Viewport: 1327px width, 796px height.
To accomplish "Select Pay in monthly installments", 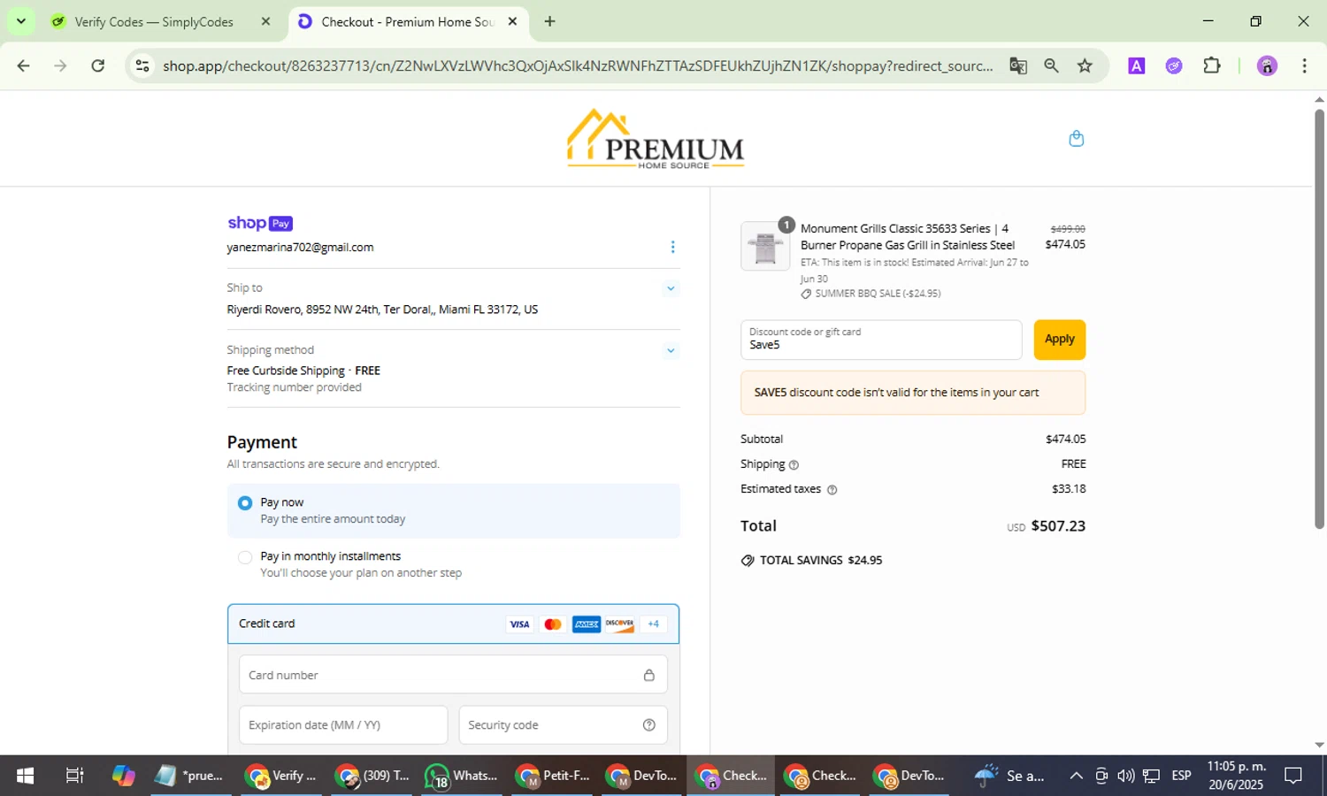I will pyautogui.click(x=245, y=557).
